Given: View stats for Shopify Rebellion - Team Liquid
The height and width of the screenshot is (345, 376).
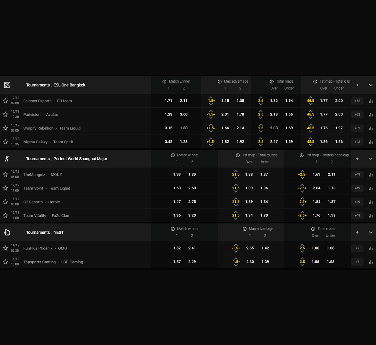Looking at the screenshot, I should tap(371, 128).
